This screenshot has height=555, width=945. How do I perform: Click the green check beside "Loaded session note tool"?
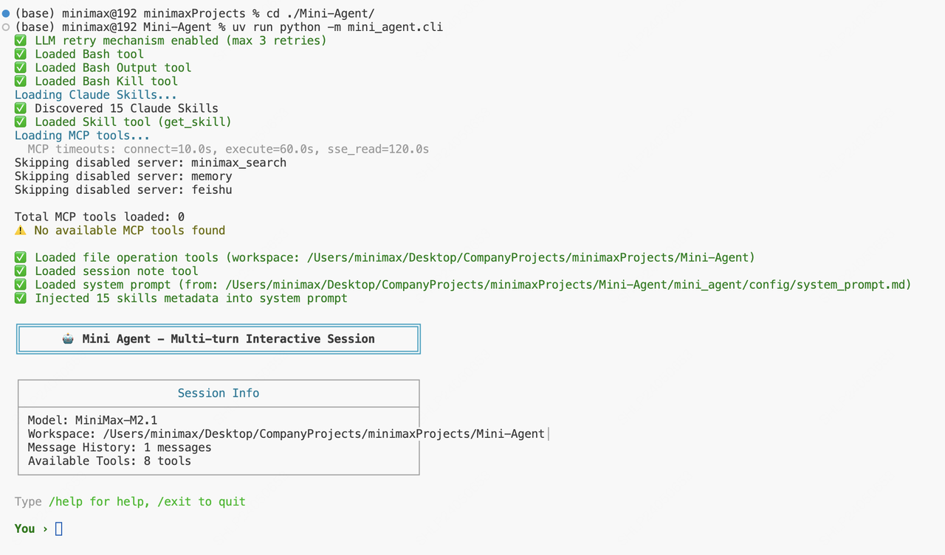(21, 271)
